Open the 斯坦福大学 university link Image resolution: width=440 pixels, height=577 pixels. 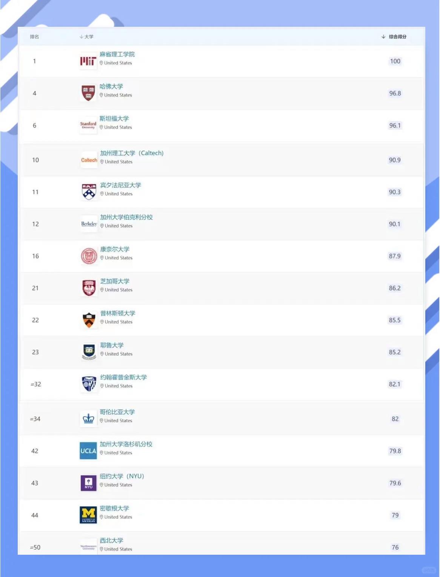(114, 118)
